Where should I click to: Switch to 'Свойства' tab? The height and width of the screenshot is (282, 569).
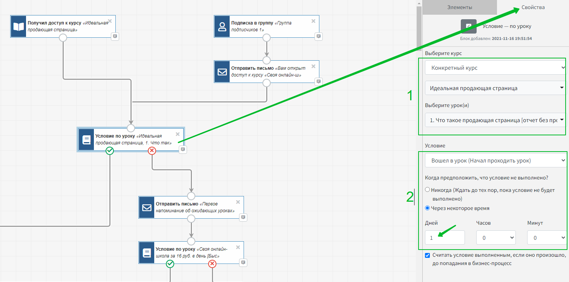point(533,7)
